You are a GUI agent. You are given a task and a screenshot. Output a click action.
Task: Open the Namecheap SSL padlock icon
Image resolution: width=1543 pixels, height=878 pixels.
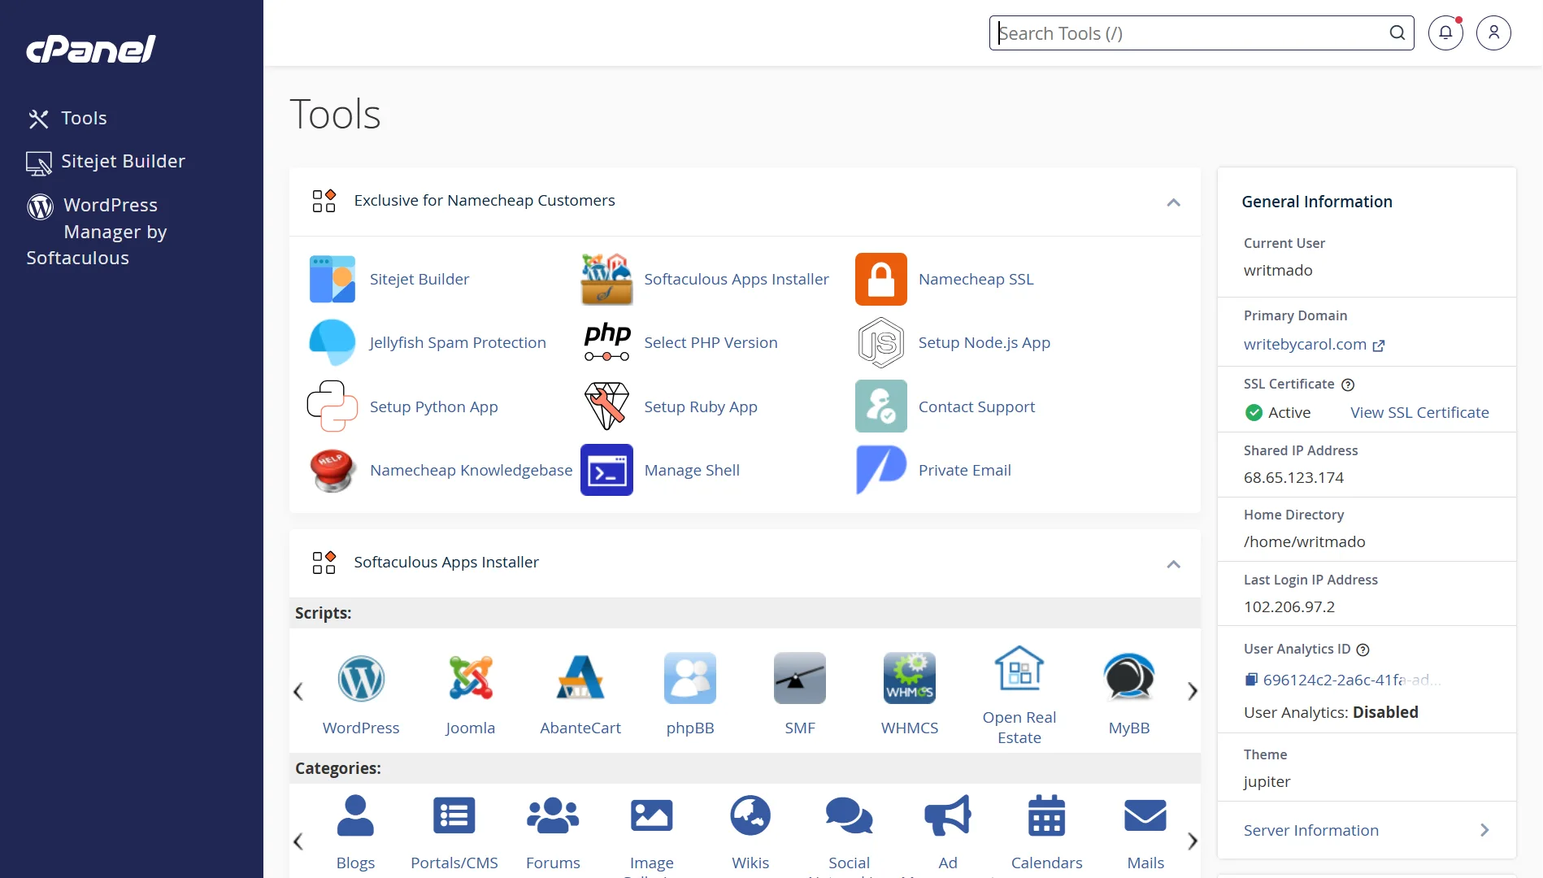click(881, 279)
